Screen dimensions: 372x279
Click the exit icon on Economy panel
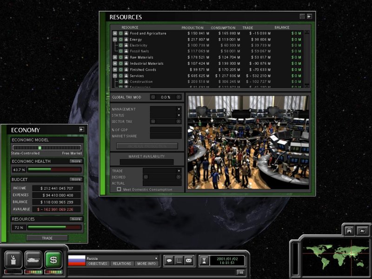pyautogui.click(x=81, y=130)
